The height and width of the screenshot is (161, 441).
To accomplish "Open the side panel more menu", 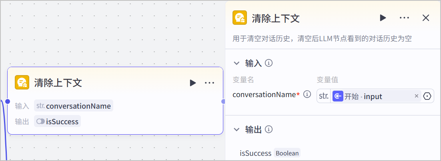I will [404, 18].
